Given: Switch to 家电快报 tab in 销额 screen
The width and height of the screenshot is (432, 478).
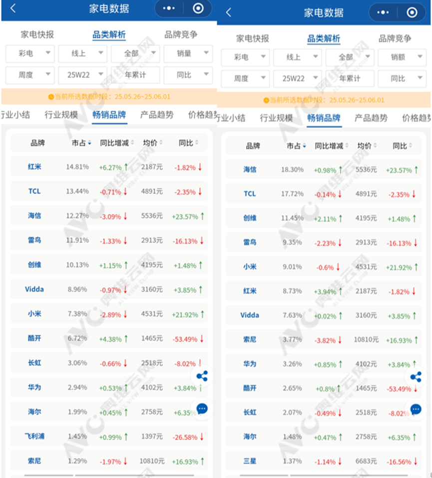Looking at the screenshot, I should click(x=252, y=38).
